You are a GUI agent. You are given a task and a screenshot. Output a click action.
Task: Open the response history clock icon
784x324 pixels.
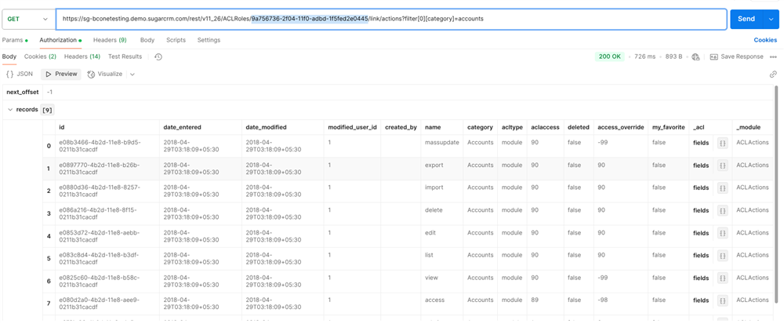click(158, 56)
